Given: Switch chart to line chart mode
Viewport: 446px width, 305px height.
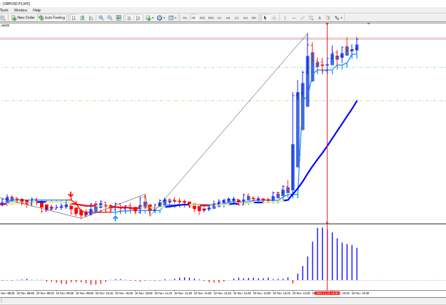Looking at the screenshot, I should [91, 18].
